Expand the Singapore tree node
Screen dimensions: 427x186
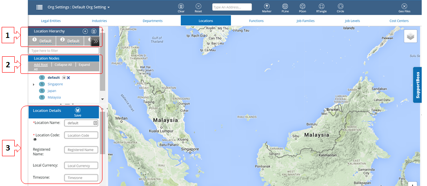tap(34, 84)
